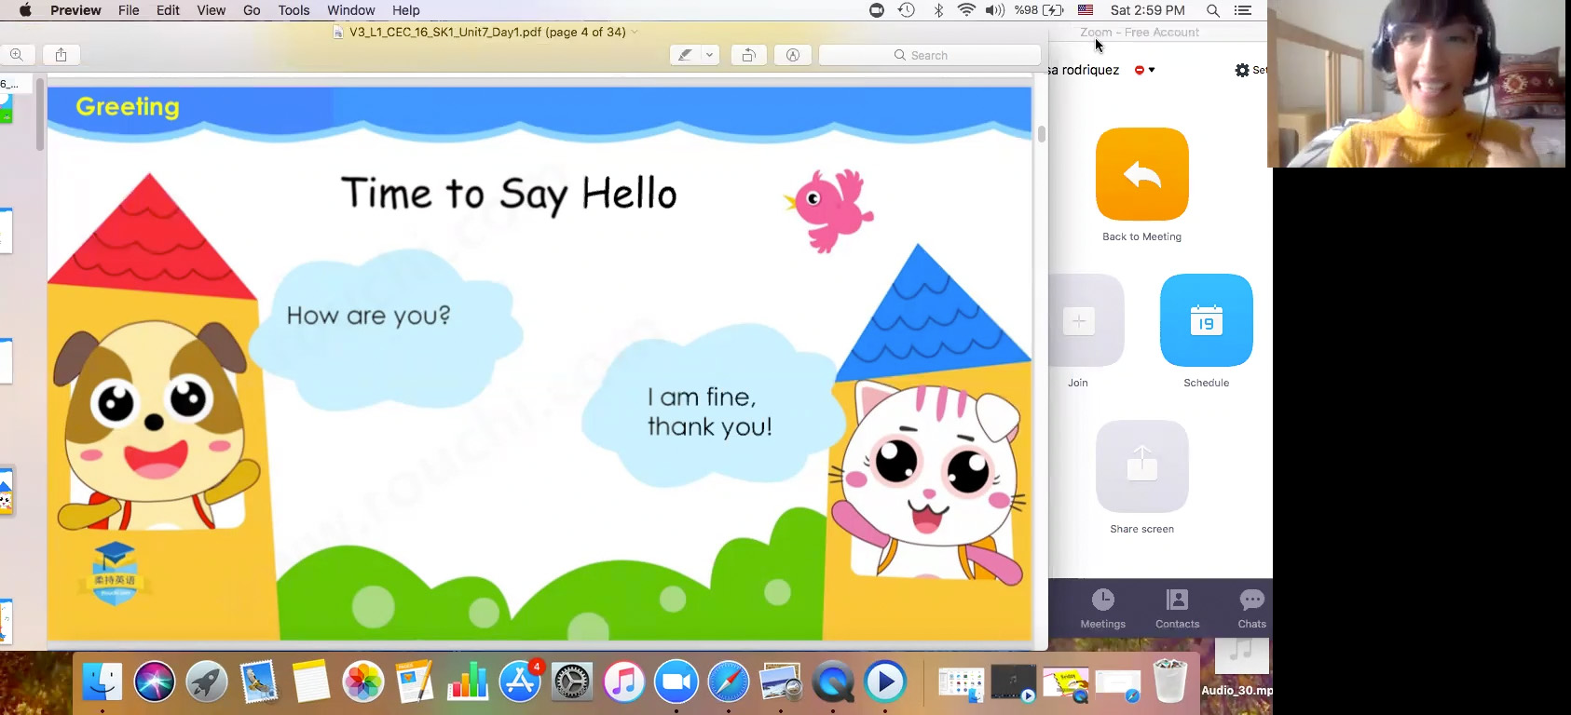
Task: Open the Zoom Schedule meeting icon
Action: 1206,320
